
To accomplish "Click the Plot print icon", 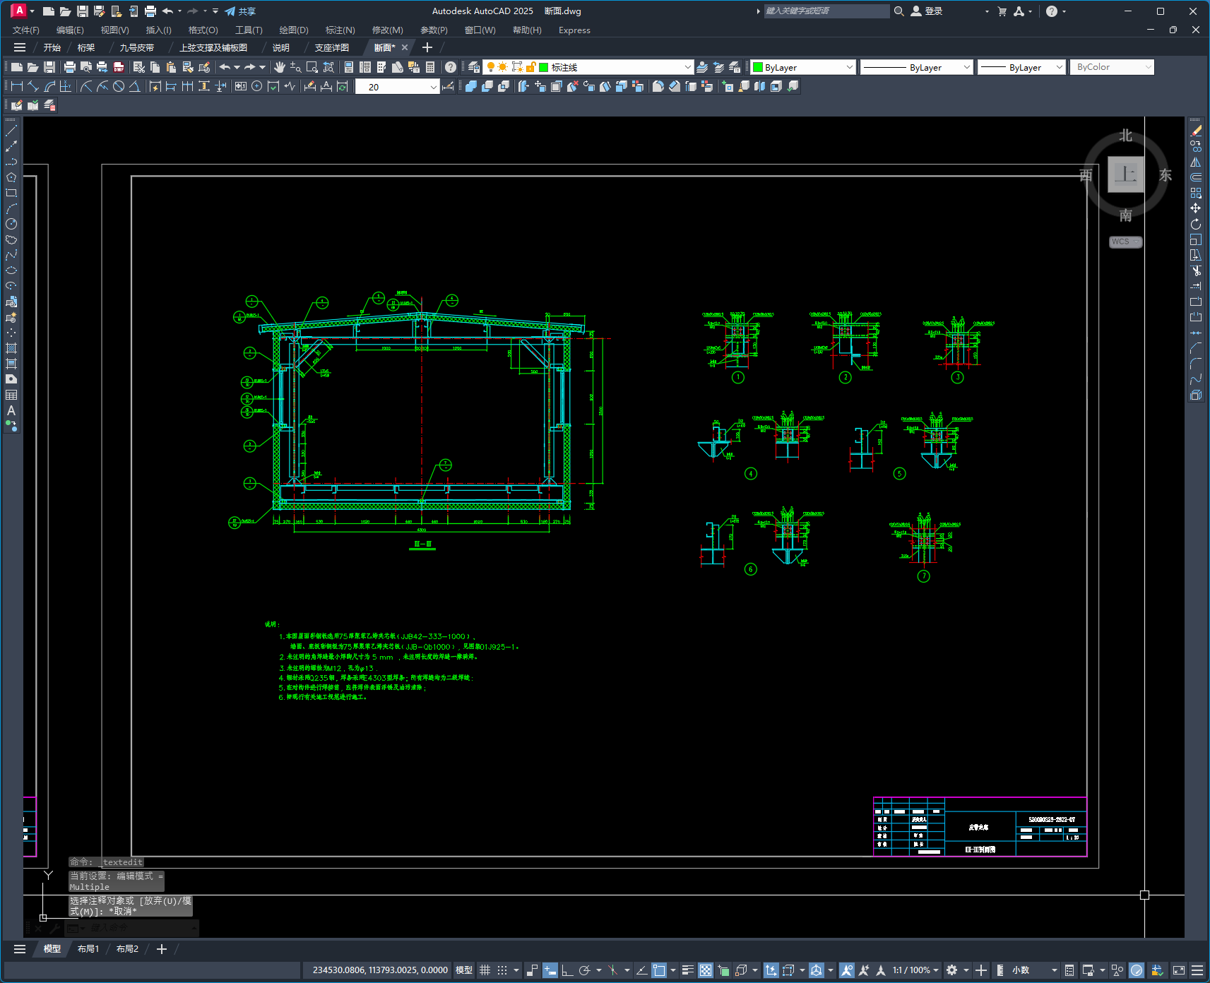I will click(x=69, y=67).
